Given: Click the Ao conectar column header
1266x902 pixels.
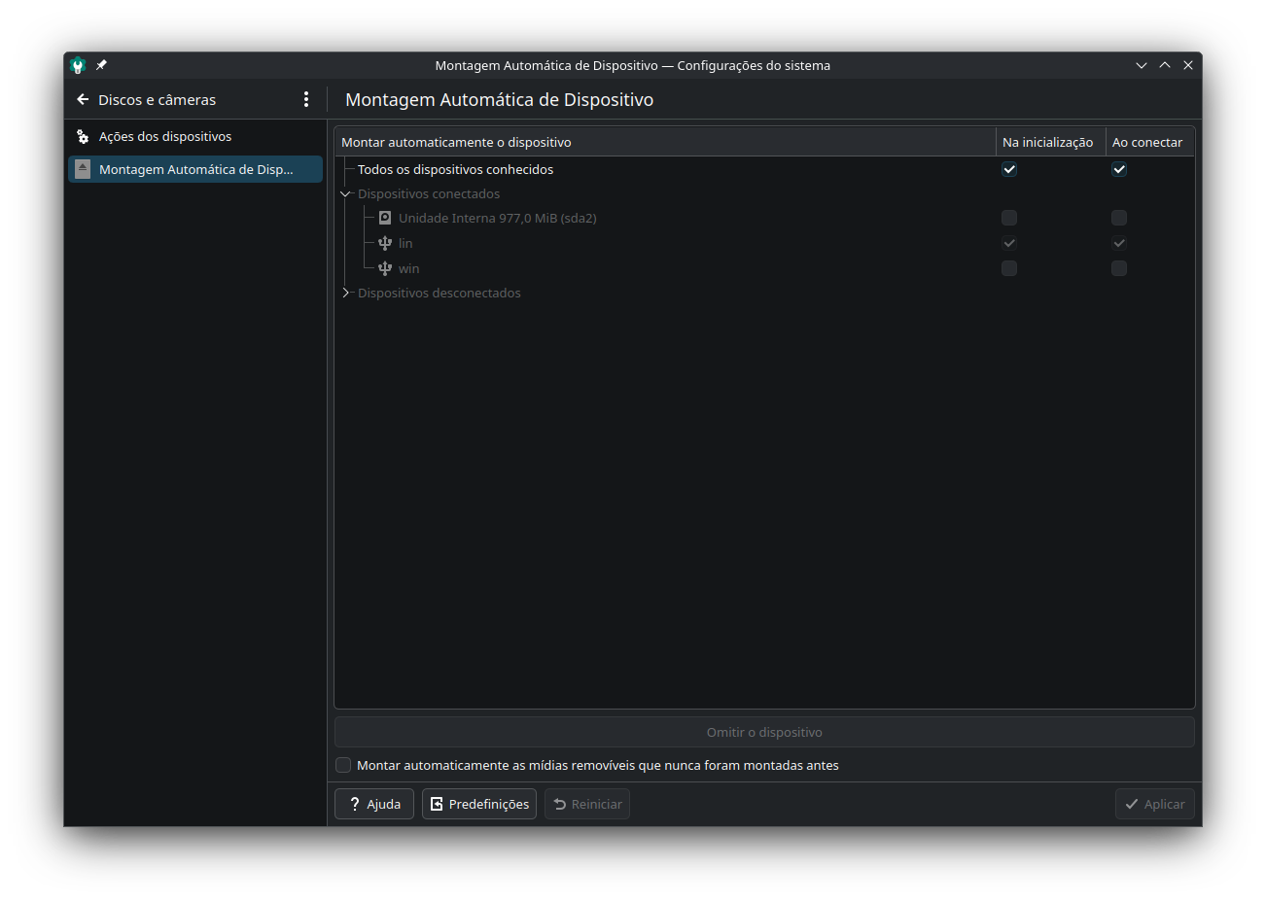Looking at the screenshot, I should click(x=1150, y=142).
